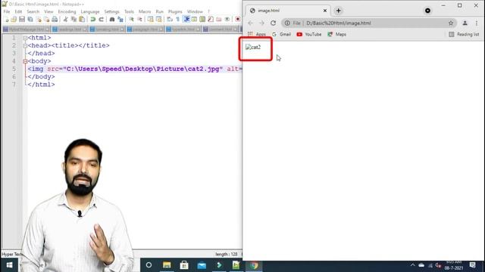Image resolution: width=485 pixels, height=272 pixels.
Task: Click the Start Recording macro icon
Action: [237, 19]
